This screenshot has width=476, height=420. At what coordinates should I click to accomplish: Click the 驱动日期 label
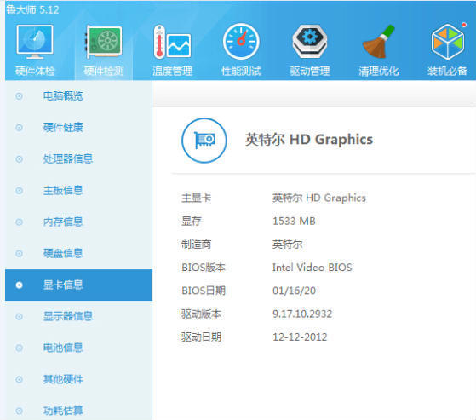201,337
